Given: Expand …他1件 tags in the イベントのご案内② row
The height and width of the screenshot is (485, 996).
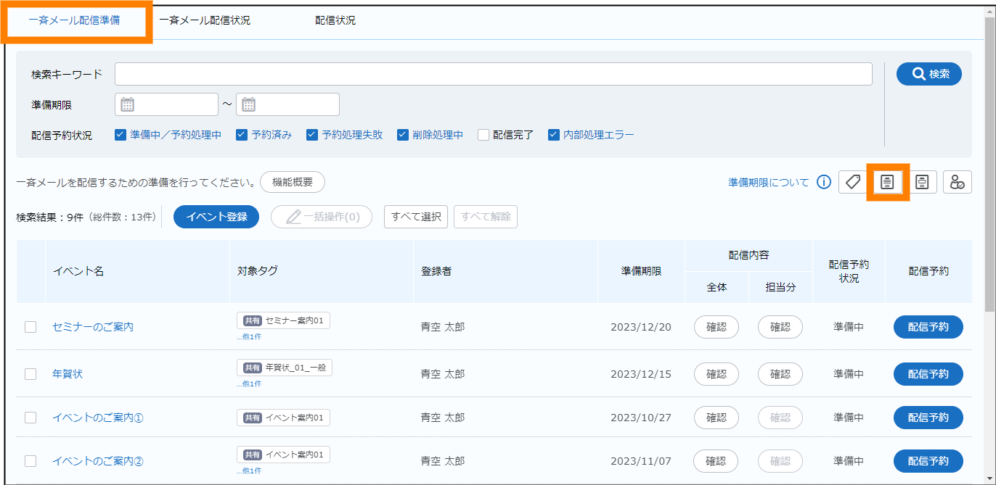Looking at the screenshot, I should (x=248, y=471).
